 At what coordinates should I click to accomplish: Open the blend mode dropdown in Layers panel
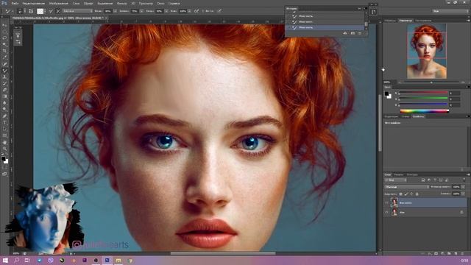(407, 187)
